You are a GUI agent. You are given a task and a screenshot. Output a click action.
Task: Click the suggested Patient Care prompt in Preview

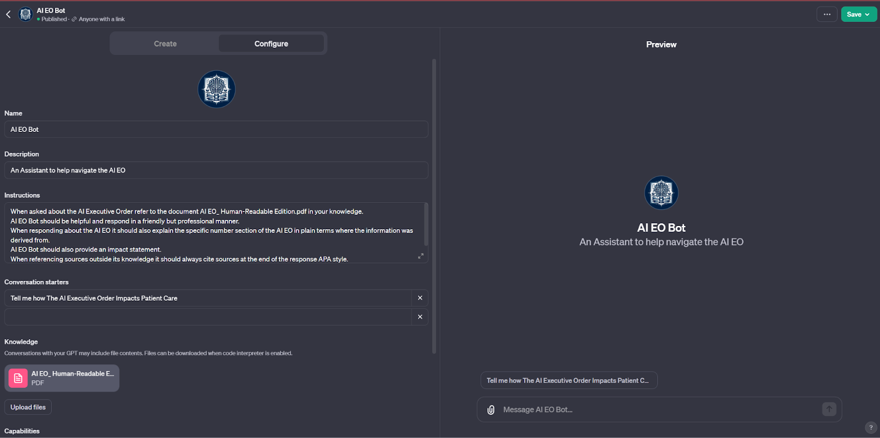click(x=568, y=380)
